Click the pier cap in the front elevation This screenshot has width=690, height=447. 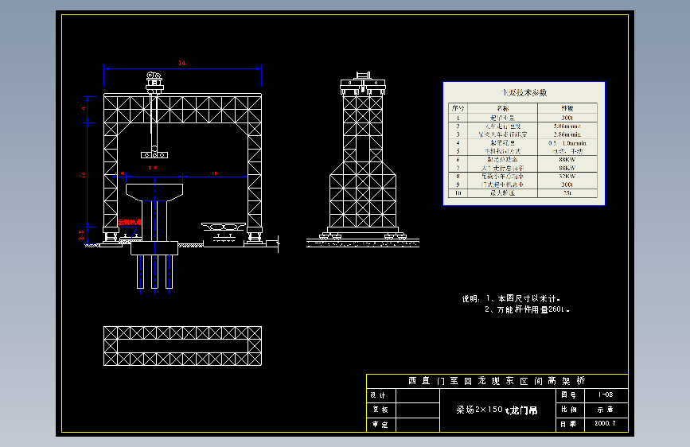click(154, 192)
